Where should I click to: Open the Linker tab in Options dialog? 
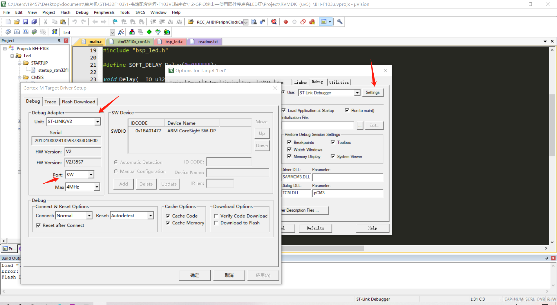click(301, 82)
